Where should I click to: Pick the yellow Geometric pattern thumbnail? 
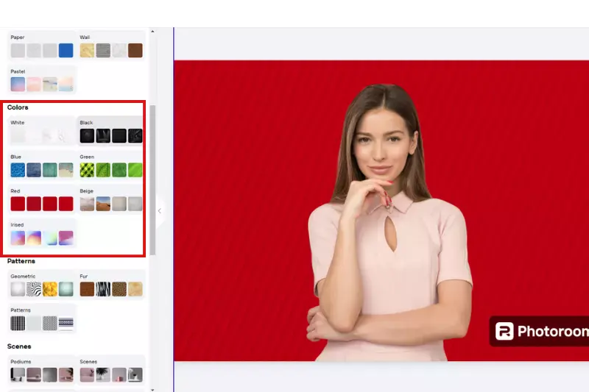click(50, 289)
